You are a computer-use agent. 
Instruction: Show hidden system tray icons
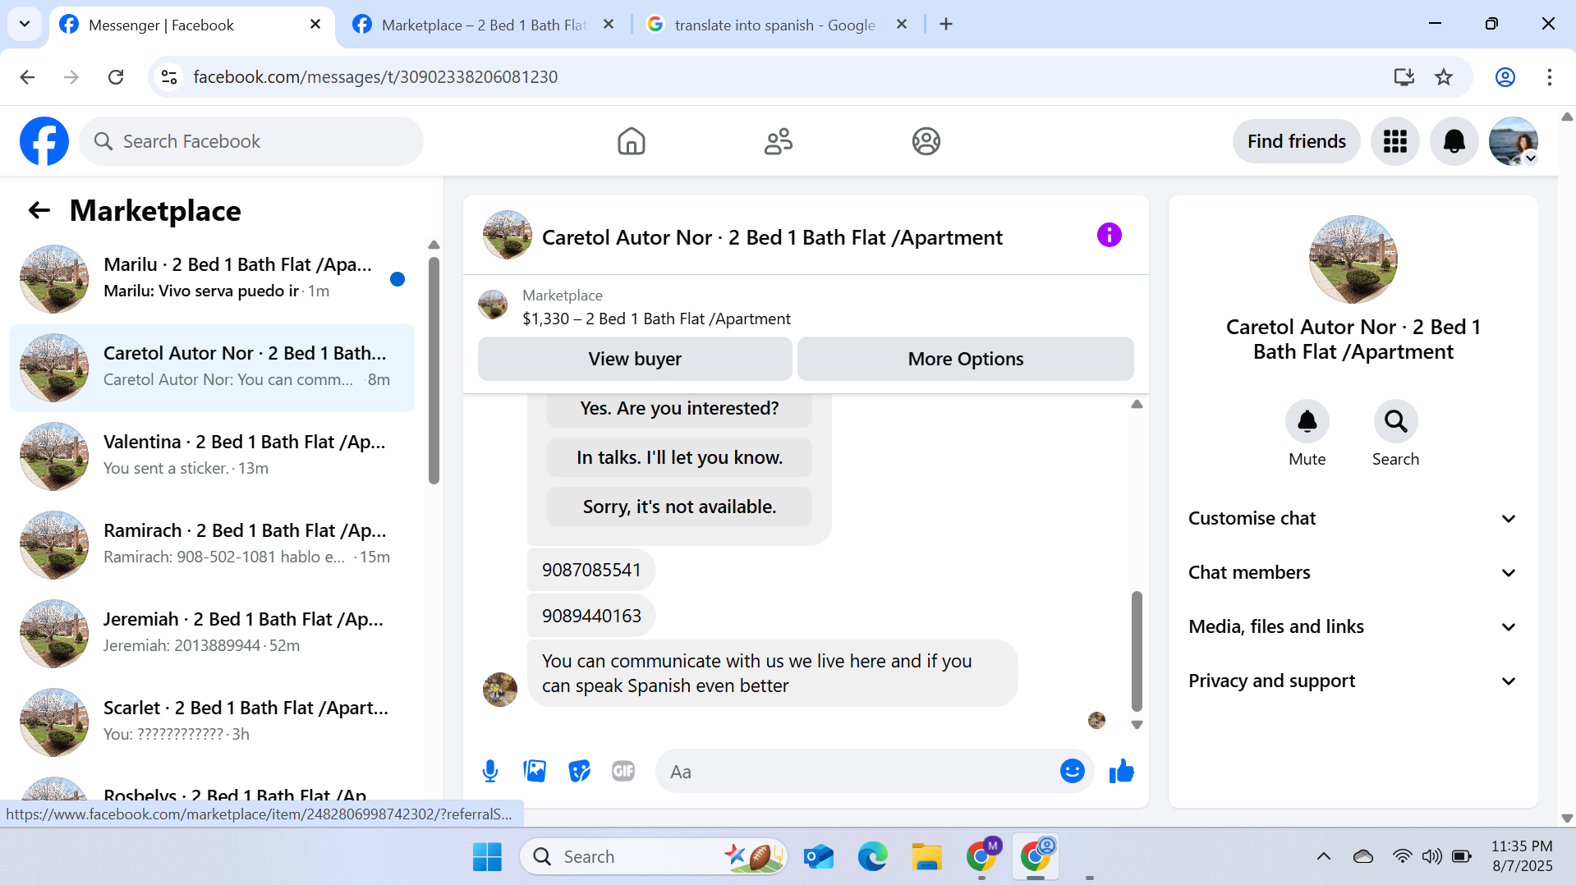point(1323,856)
